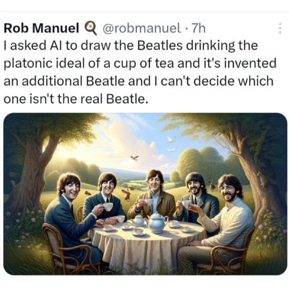Open the three-dot more options menu
The height and width of the screenshot is (289, 289).
click(280, 28)
